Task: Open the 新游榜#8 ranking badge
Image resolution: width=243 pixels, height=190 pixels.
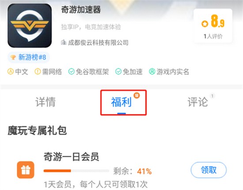Action: [x=29, y=57]
